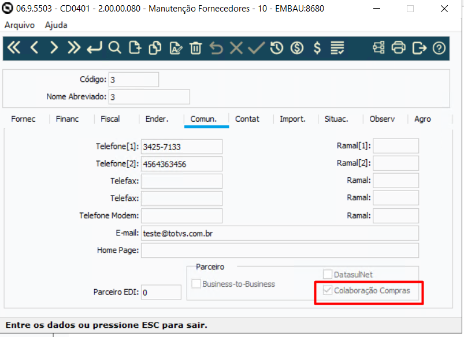The height and width of the screenshot is (337, 464).
Task: Copy the current supplier record
Action: [155, 47]
